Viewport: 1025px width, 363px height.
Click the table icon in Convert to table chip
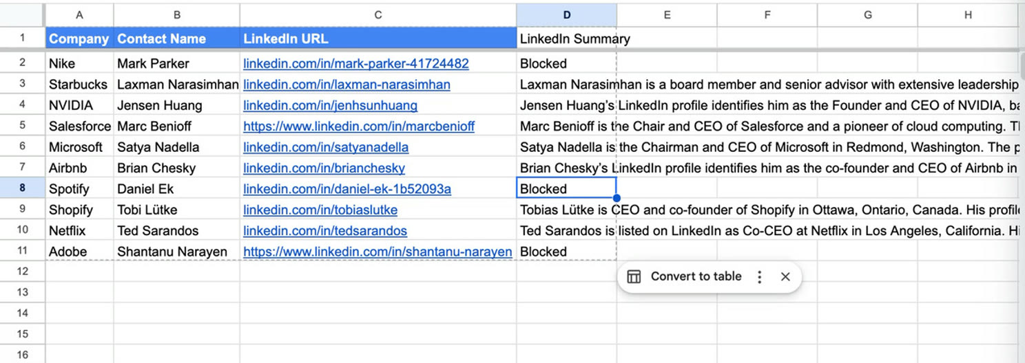pyautogui.click(x=634, y=276)
